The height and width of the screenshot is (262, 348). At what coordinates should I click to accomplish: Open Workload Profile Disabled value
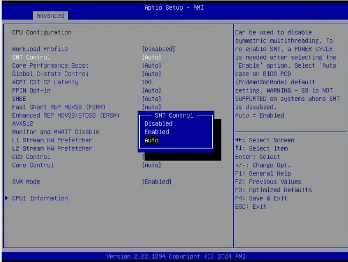tap(158, 49)
